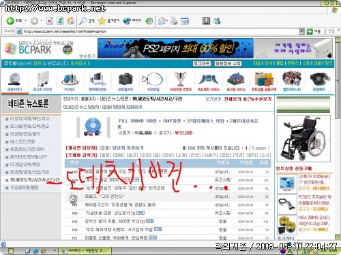Open post 192 '로페즈' in the list
The image size is (341, 255).
tap(104, 197)
